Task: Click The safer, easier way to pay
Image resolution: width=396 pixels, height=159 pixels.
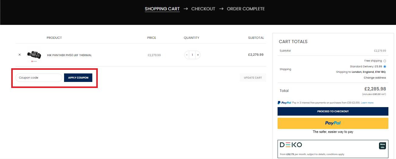Action: click(333, 132)
